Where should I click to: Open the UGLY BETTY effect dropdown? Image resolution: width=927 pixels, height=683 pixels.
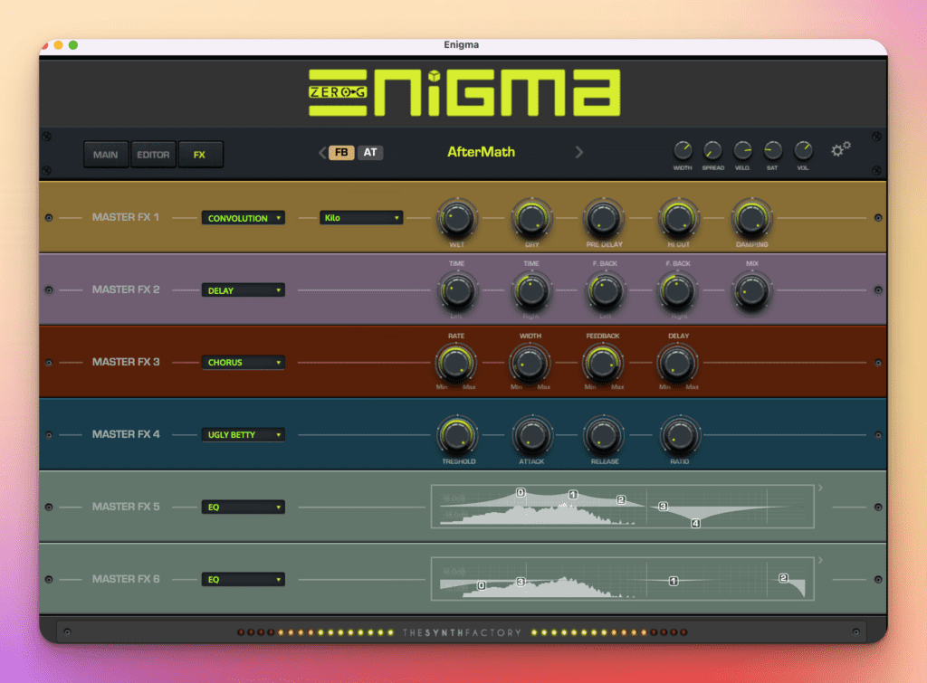(x=243, y=435)
